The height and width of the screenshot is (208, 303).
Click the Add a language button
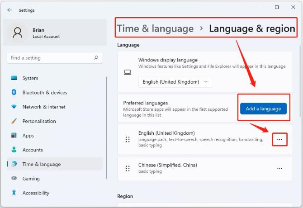263,109
